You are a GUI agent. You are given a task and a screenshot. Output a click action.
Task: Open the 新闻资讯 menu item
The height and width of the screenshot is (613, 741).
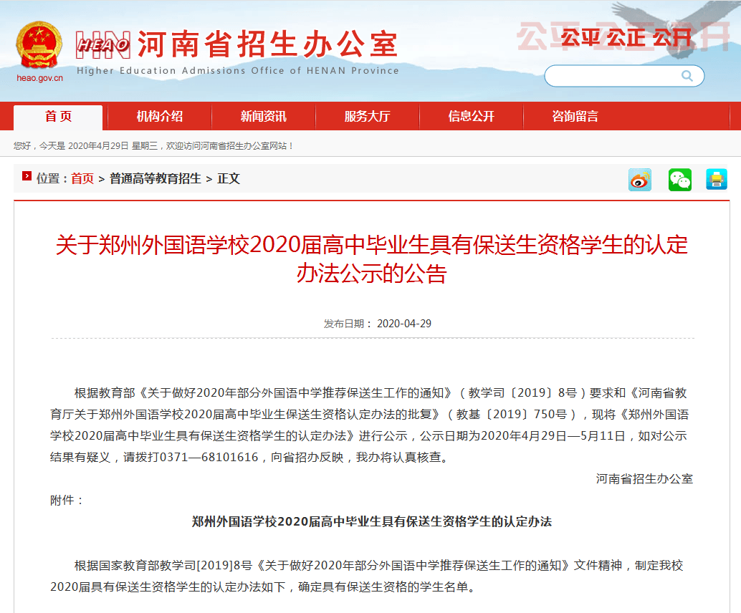tap(263, 116)
